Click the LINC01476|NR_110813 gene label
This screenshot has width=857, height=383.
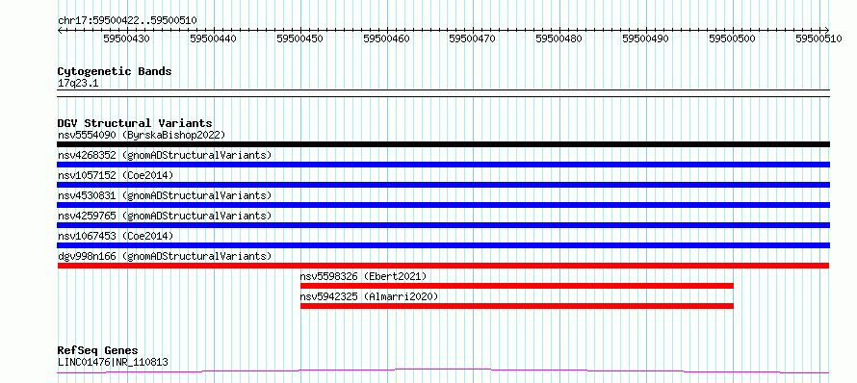[113, 362]
